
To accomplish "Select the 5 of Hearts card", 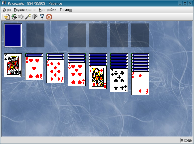I will click(x=34, y=69).
